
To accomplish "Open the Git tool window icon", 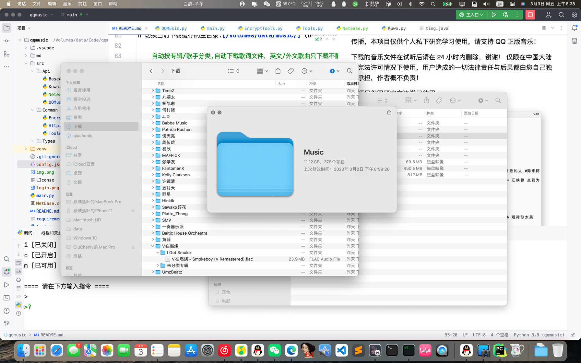I will click(x=6, y=323).
